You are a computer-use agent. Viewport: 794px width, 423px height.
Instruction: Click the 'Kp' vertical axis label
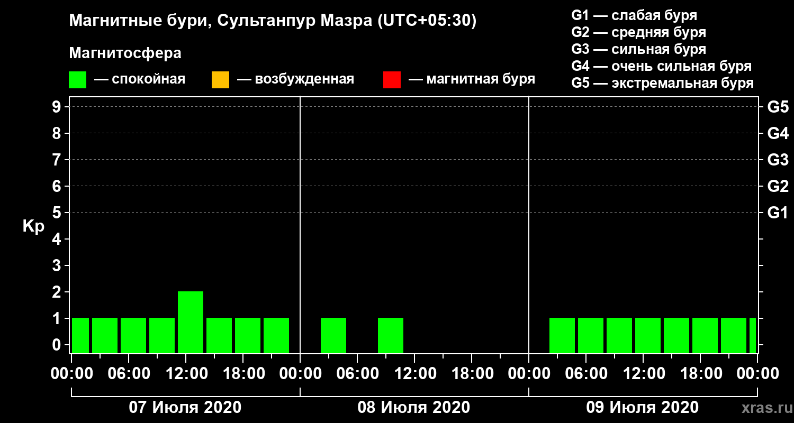click(33, 226)
